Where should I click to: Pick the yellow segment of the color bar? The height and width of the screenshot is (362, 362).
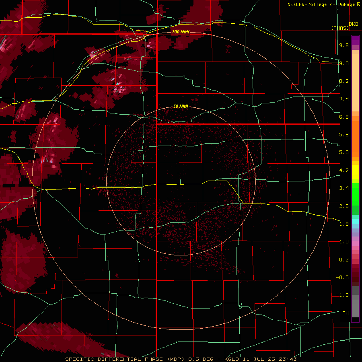pos(355,172)
